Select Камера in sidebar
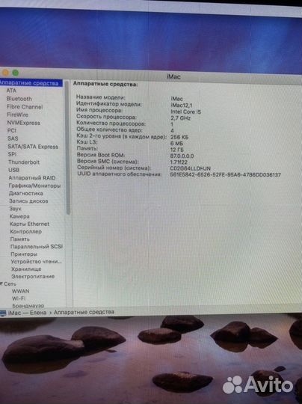302x404 pixels. pos(19,216)
